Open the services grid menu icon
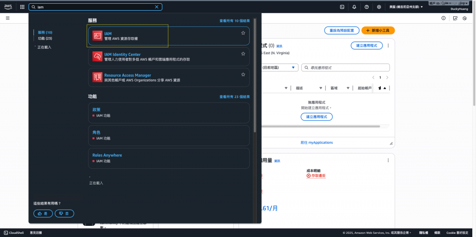 (x=22, y=7)
